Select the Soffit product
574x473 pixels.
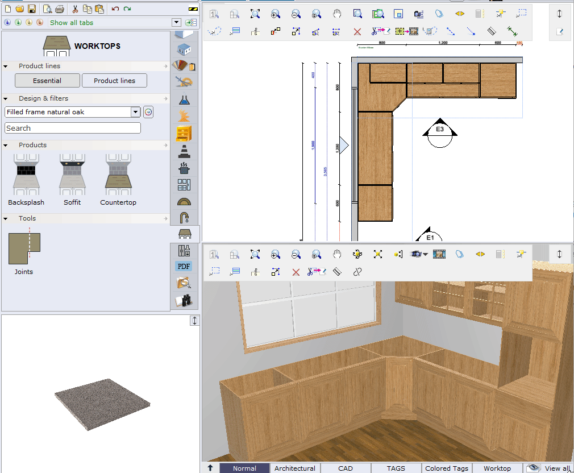tap(72, 180)
